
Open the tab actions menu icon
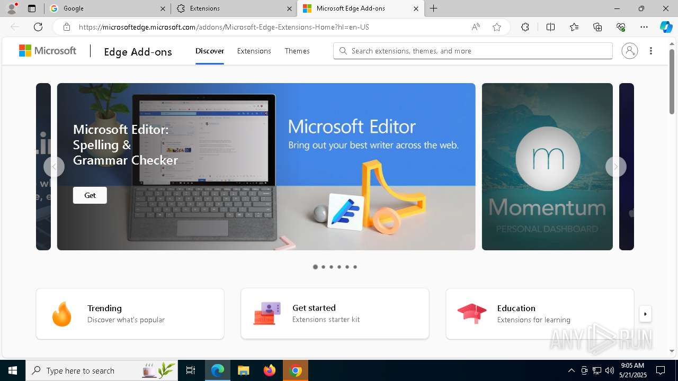click(x=32, y=8)
